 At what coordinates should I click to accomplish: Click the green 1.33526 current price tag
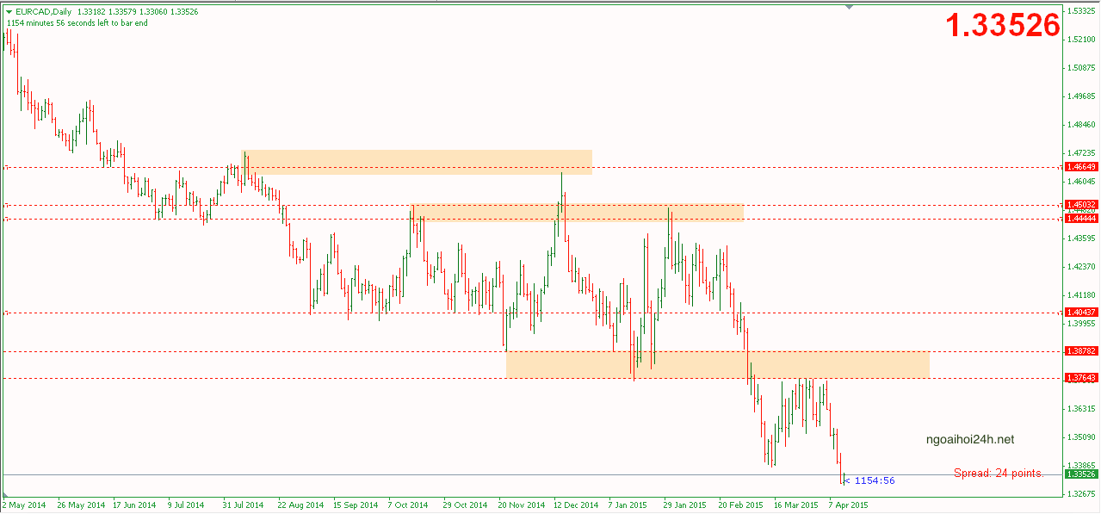coord(1080,474)
